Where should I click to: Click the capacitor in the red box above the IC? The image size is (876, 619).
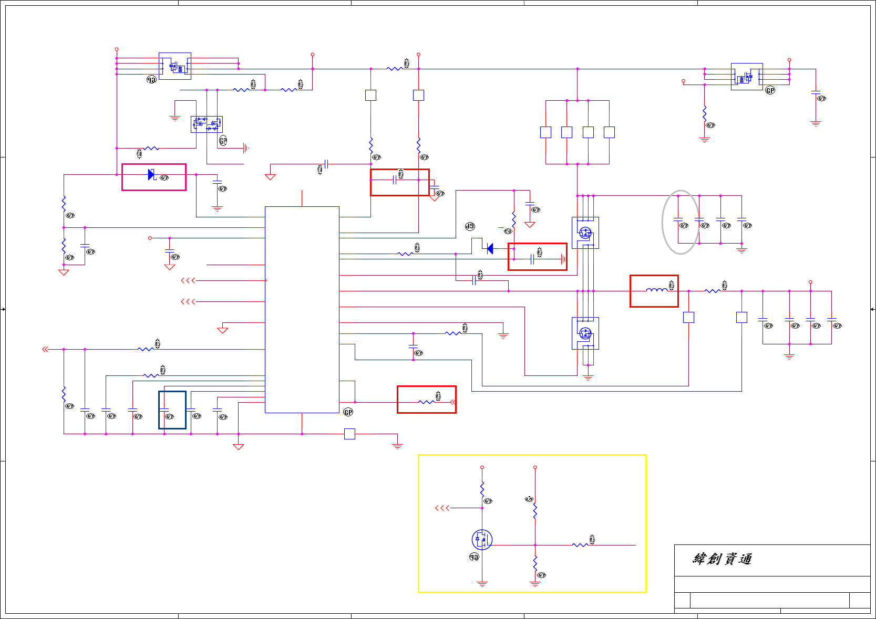[x=394, y=180]
